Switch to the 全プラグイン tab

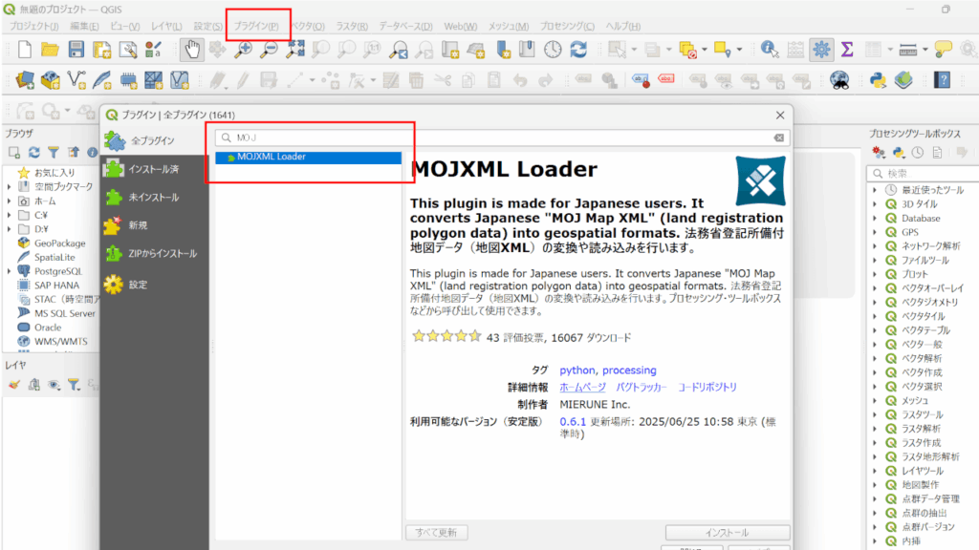click(x=154, y=141)
